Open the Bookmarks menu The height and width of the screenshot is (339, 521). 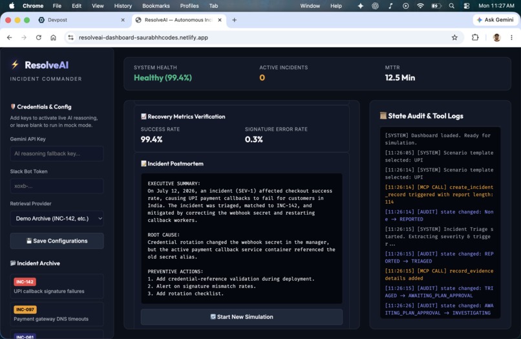tap(156, 6)
